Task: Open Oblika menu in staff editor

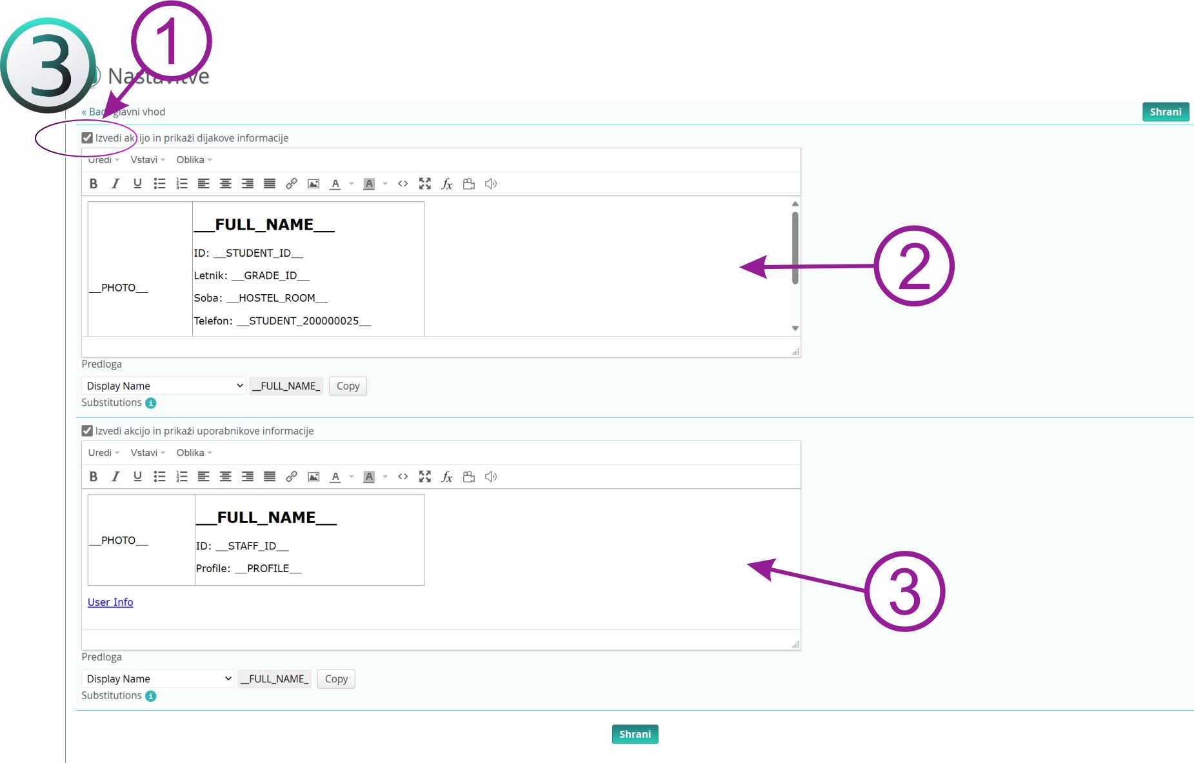Action: (x=194, y=453)
